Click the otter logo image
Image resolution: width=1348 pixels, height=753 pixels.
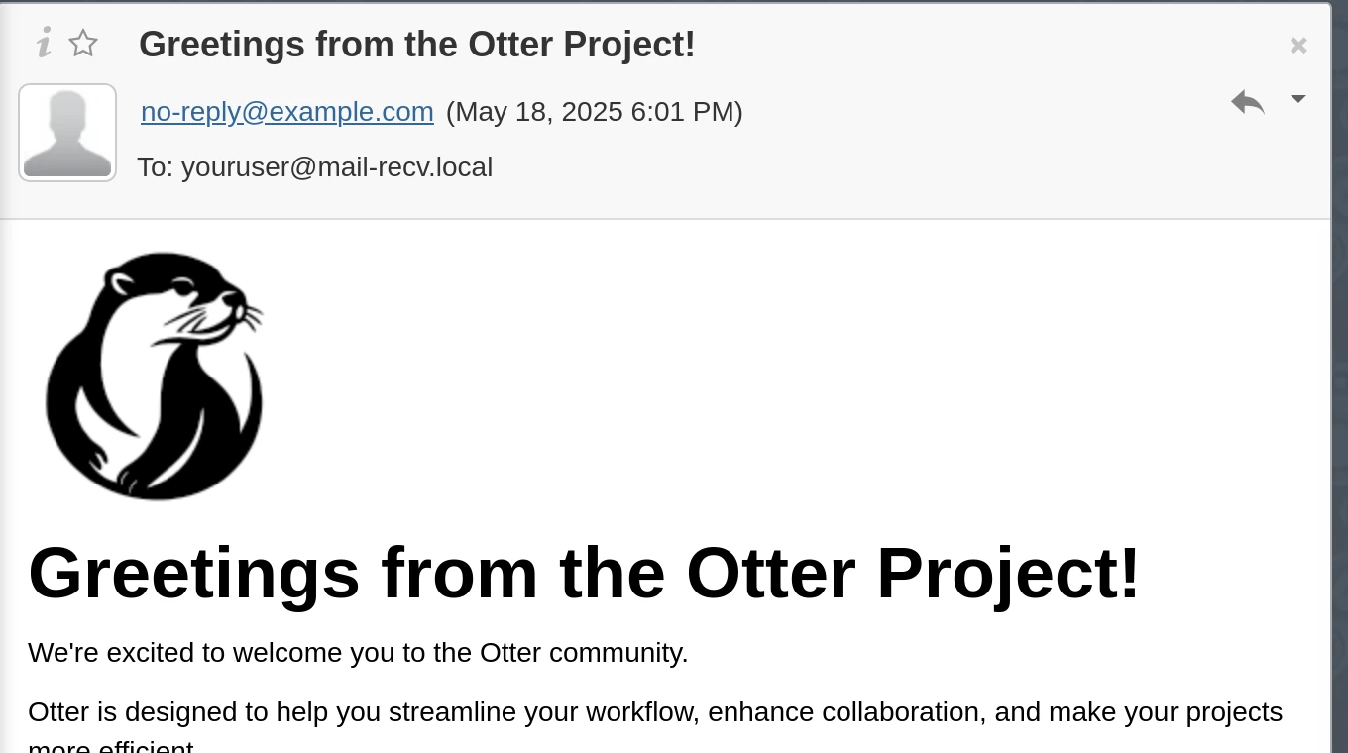155,376
